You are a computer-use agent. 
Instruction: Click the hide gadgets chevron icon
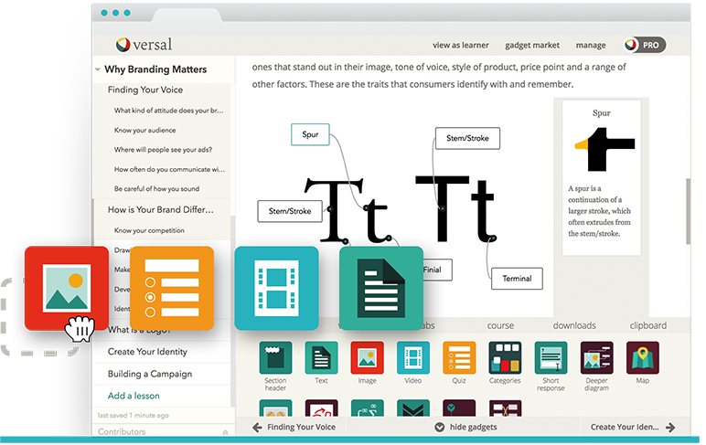coord(440,428)
